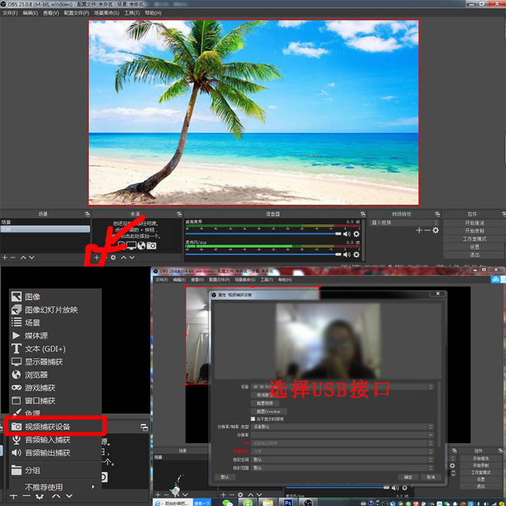506x506 pixels.
Task: Open the resolution/FPS type dropdown
Action: 342,426
